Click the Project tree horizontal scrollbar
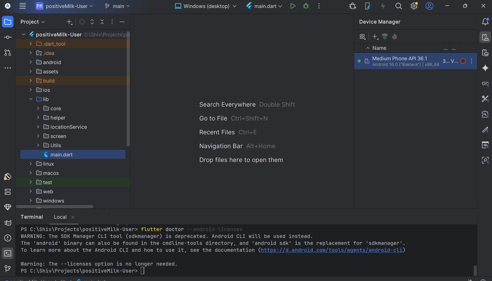Image resolution: width=492 pixels, height=281 pixels. tap(55, 207)
